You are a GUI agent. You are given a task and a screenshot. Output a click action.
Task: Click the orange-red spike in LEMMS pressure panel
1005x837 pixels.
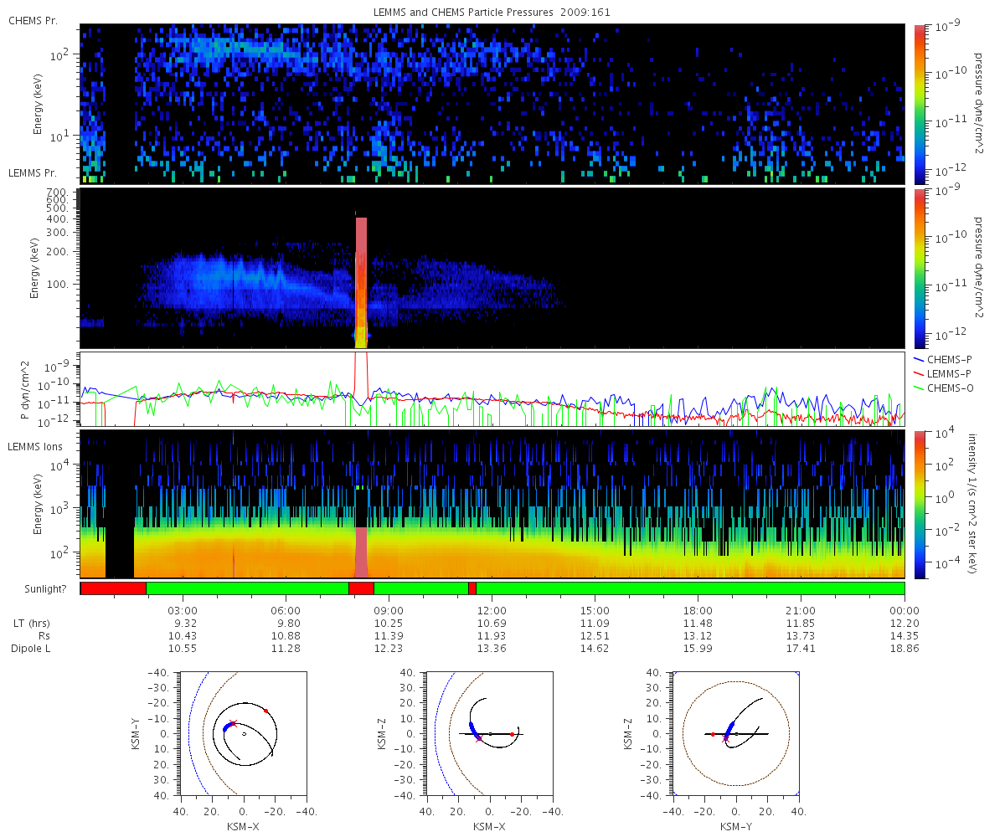point(362,280)
